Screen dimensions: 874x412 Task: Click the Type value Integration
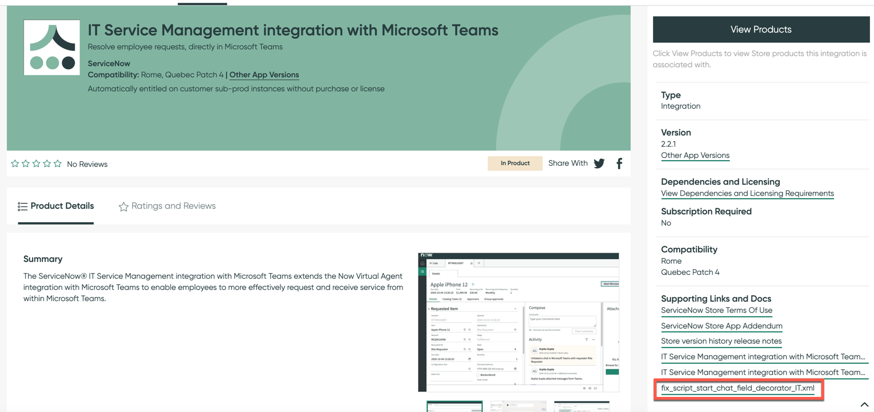[x=681, y=106]
